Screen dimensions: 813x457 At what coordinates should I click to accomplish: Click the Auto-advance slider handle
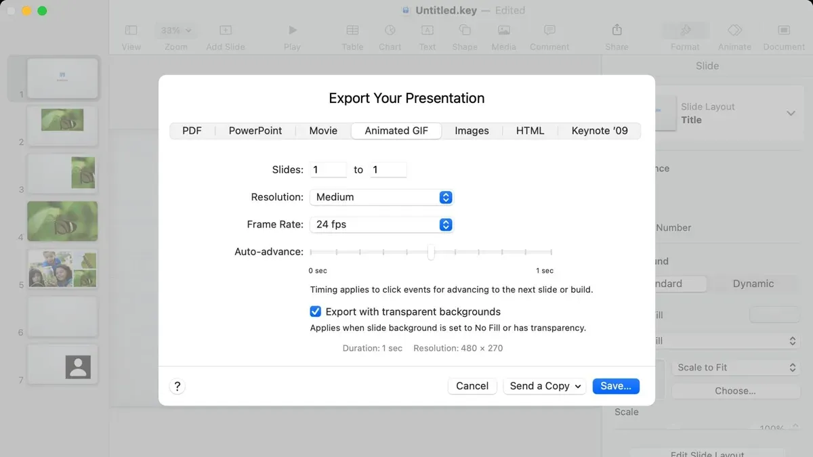pyautogui.click(x=431, y=252)
